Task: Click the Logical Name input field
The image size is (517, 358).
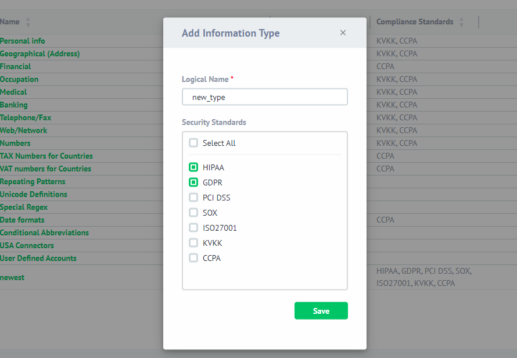Action: [x=264, y=97]
